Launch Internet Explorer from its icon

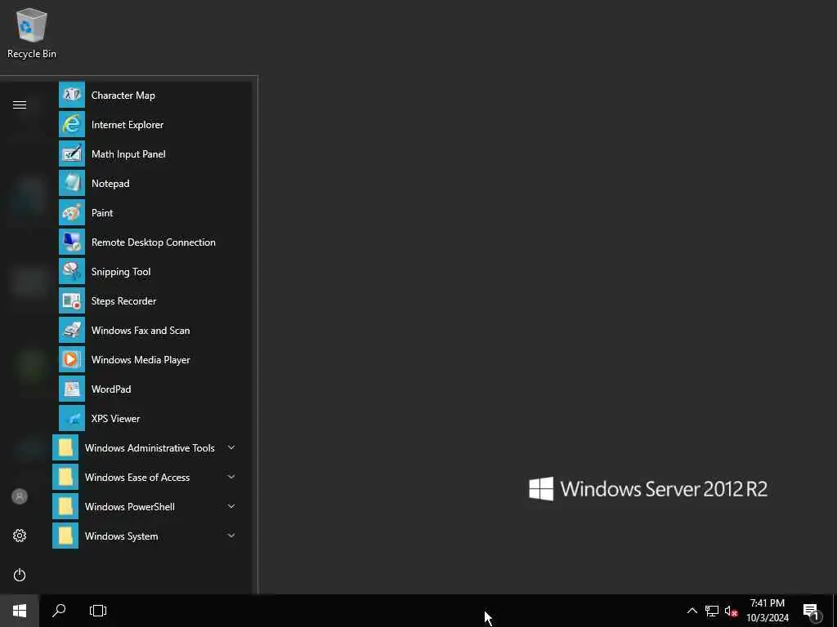point(72,124)
